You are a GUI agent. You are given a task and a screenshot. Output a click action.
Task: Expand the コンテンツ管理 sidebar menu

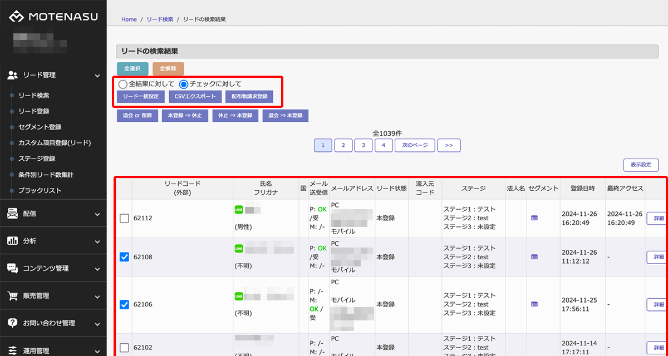(x=53, y=268)
